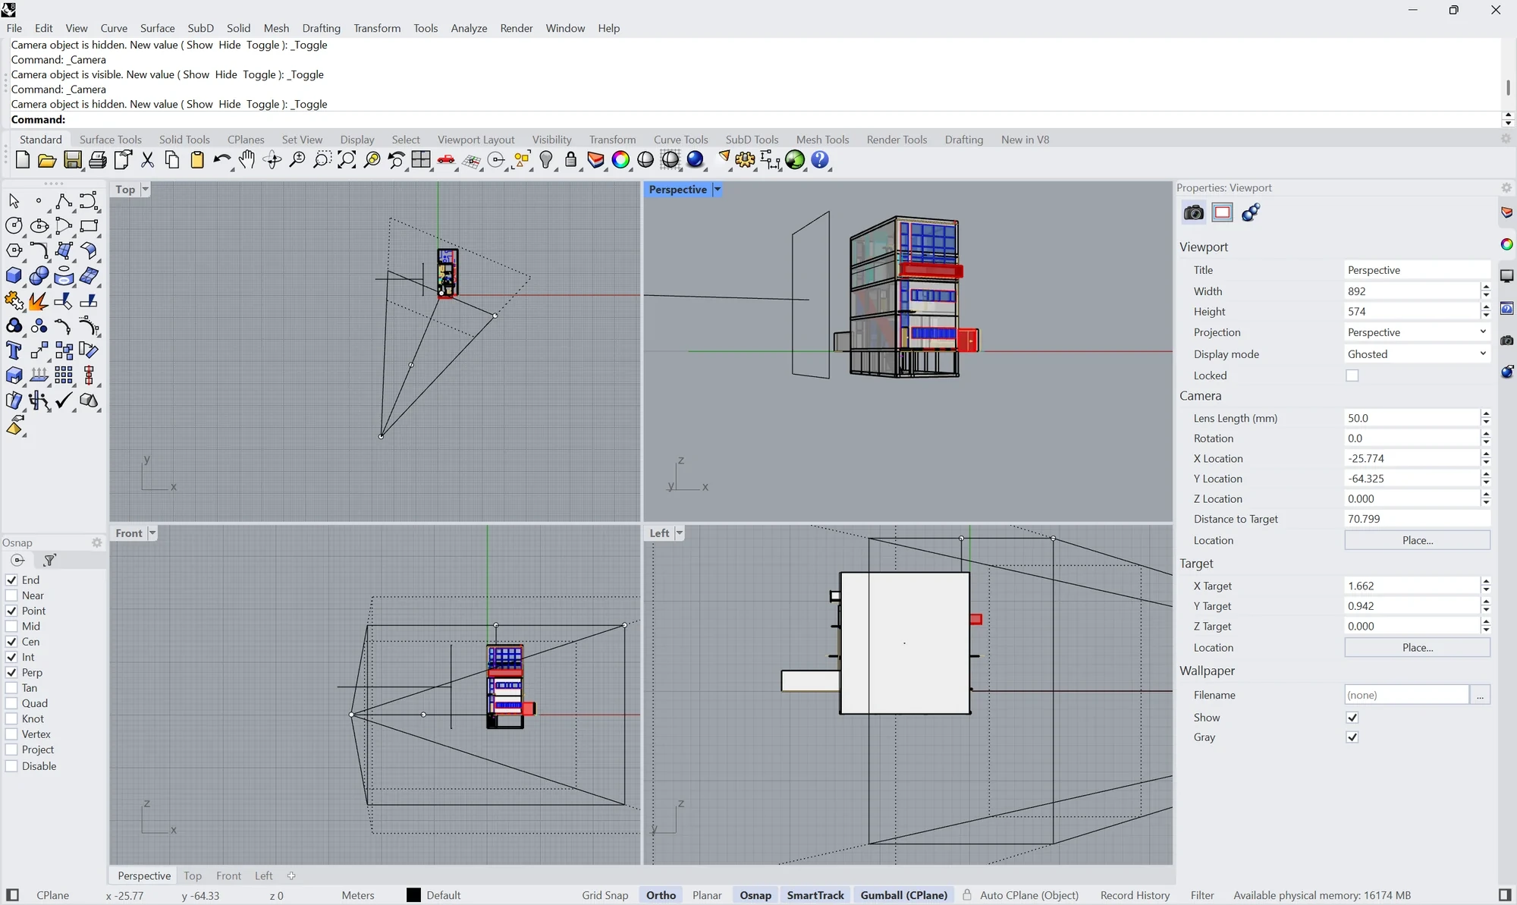Click the Help question mark icon
The width and height of the screenshot is (1517, 905).
820,160
